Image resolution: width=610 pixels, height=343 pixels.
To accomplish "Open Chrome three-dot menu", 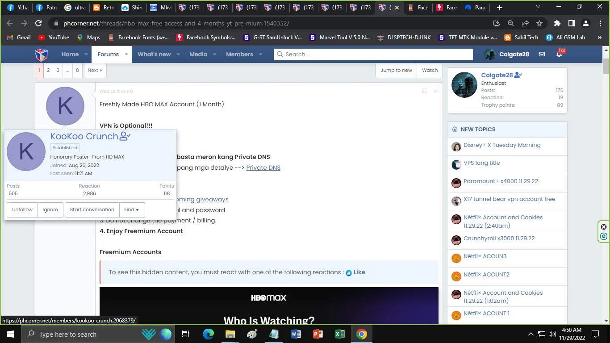I will pos(600,23).
